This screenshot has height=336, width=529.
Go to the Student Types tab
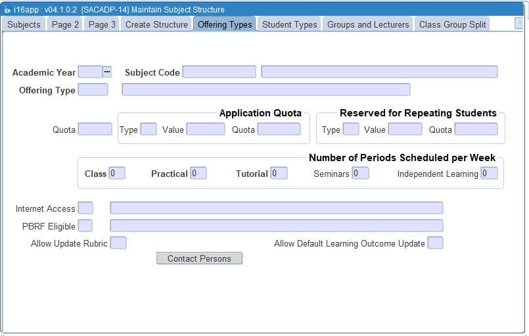289,24
